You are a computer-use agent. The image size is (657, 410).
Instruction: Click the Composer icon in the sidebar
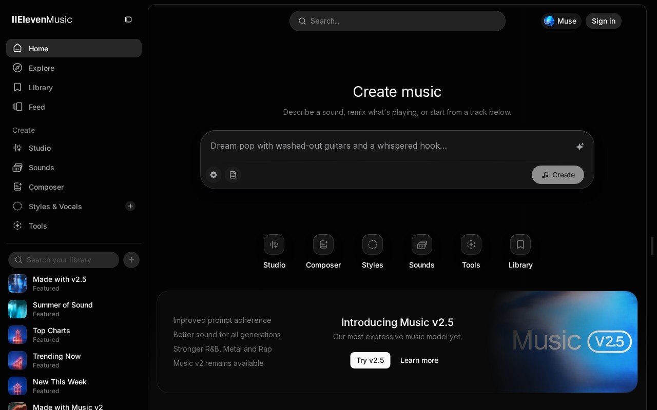(17, 187)
